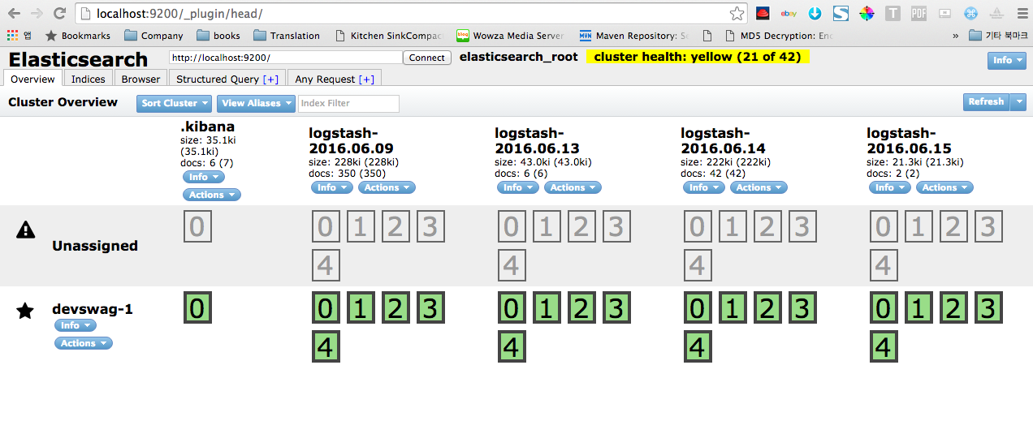Click the master node star icon

coord(25,311)
